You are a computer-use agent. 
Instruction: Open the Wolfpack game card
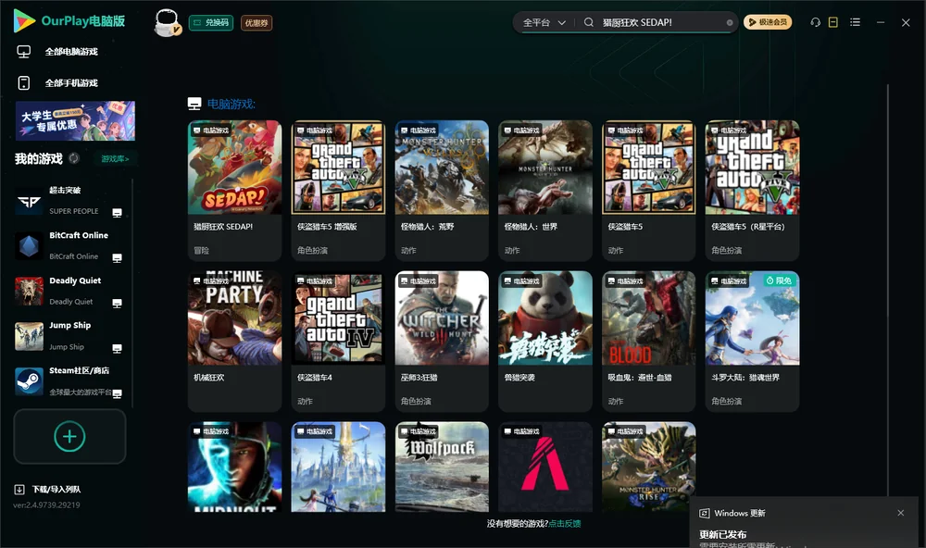[x=442, y=467]
